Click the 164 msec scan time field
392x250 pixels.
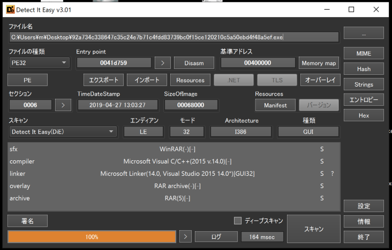[x=262, y=237]
